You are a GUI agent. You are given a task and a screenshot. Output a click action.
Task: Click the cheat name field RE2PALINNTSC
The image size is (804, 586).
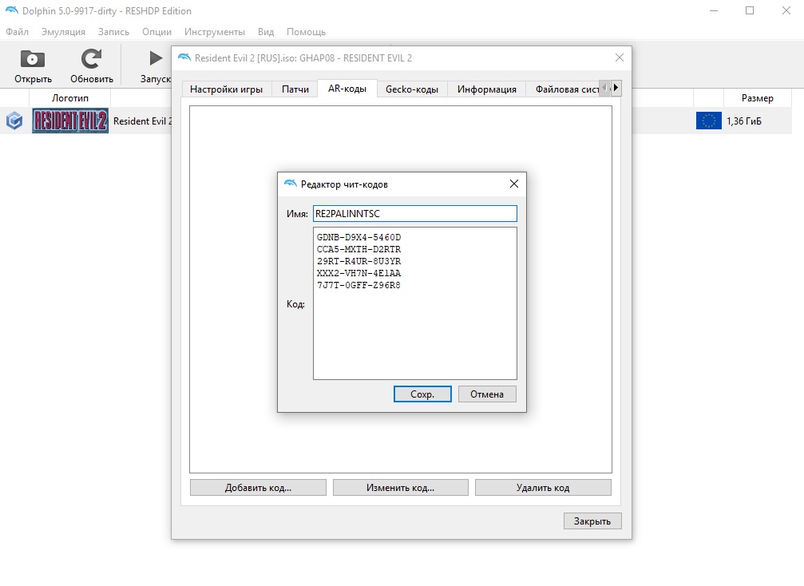(415, 214)
